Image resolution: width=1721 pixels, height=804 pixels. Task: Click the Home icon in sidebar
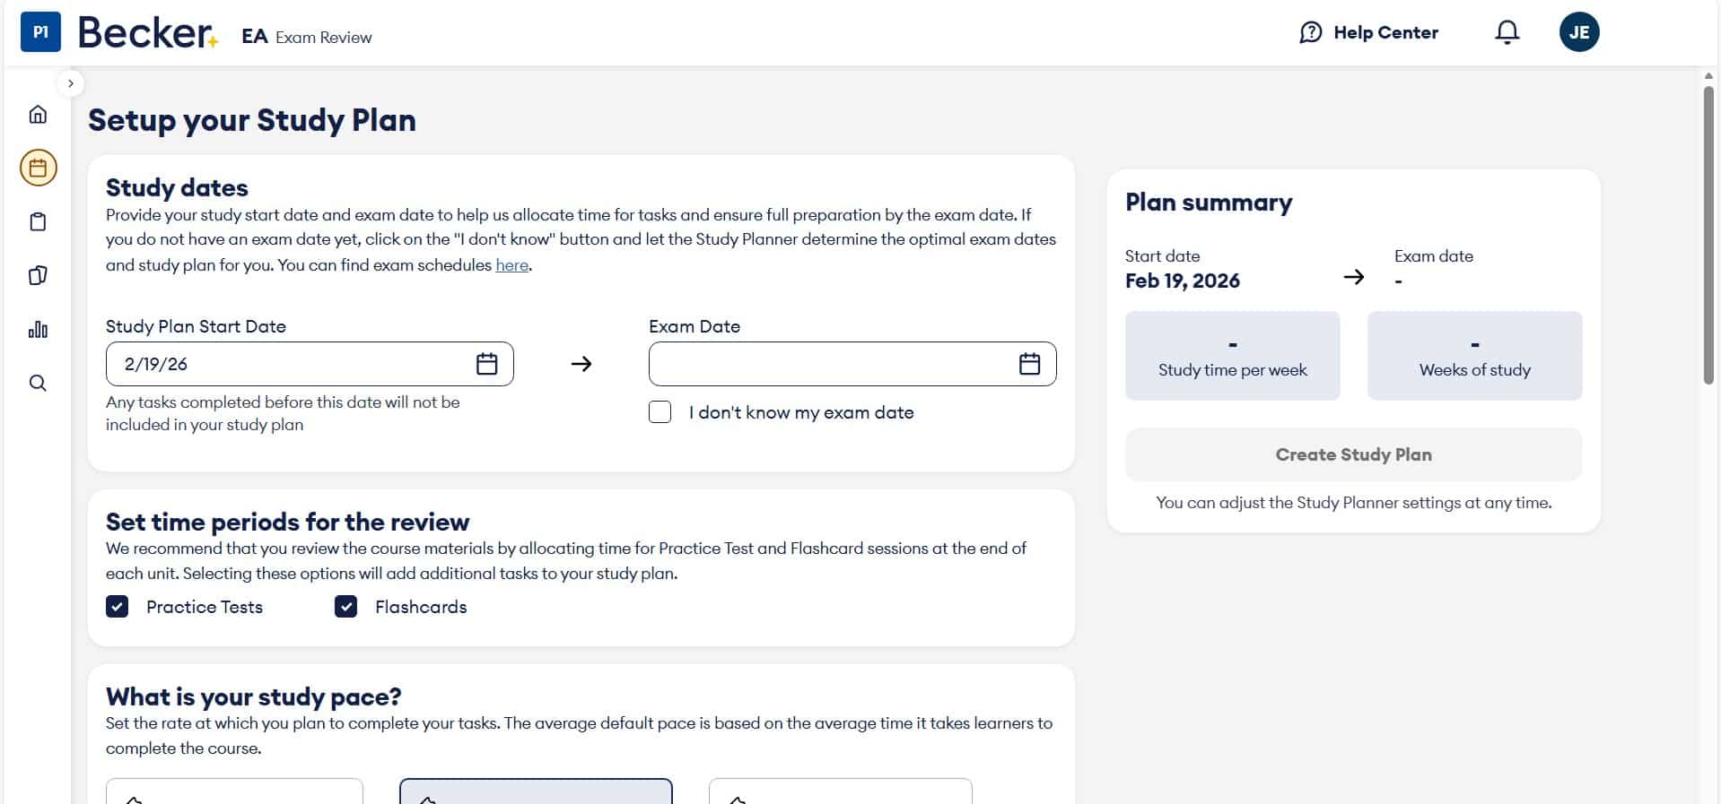[38, 114]
